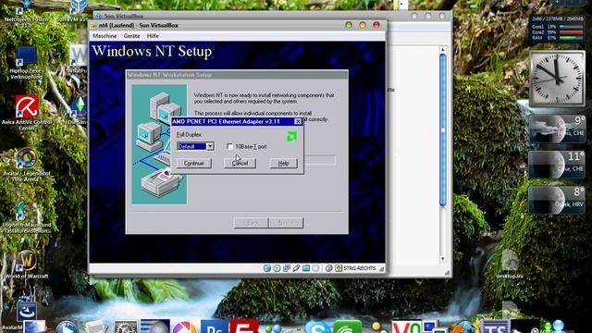
Task: Open the TeamSpeak TS icon in the dock
Action: tap(496, 327)
